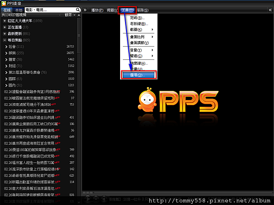Expand the 最新更新 category

pyautogui.click(x=5, y=34)
